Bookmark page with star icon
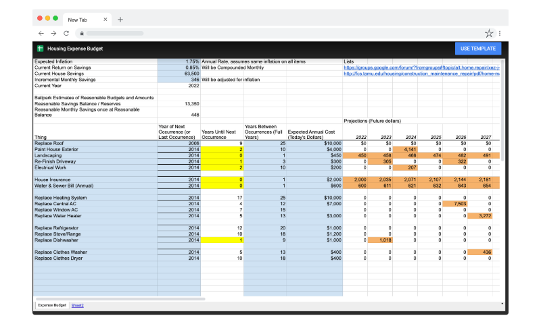541x324 pixels. point(489,33)
